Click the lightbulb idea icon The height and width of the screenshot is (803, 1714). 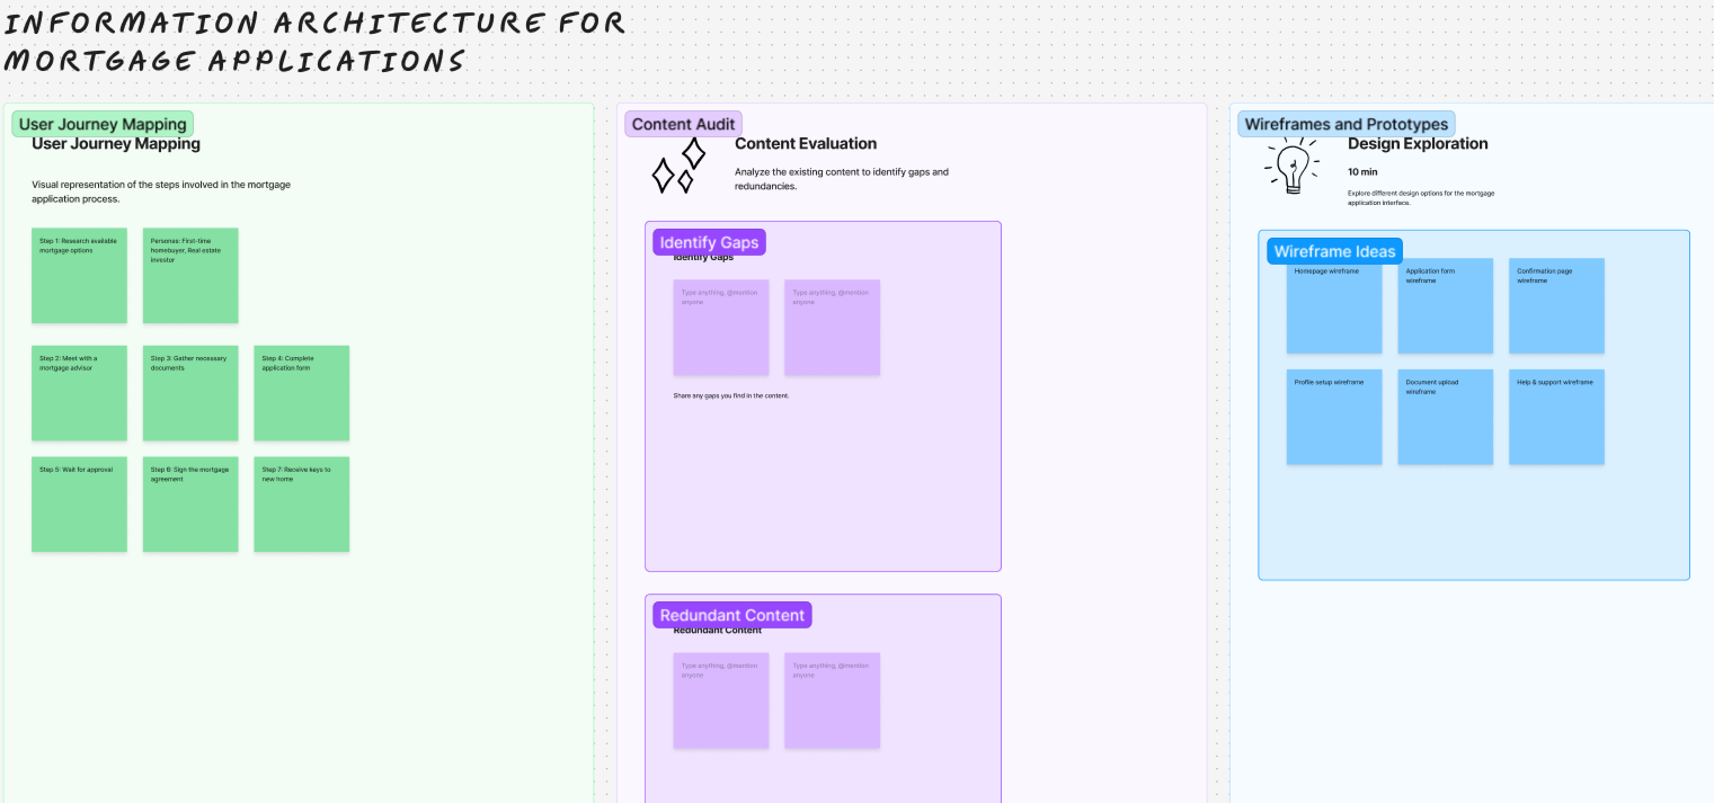coord(1291,166)
